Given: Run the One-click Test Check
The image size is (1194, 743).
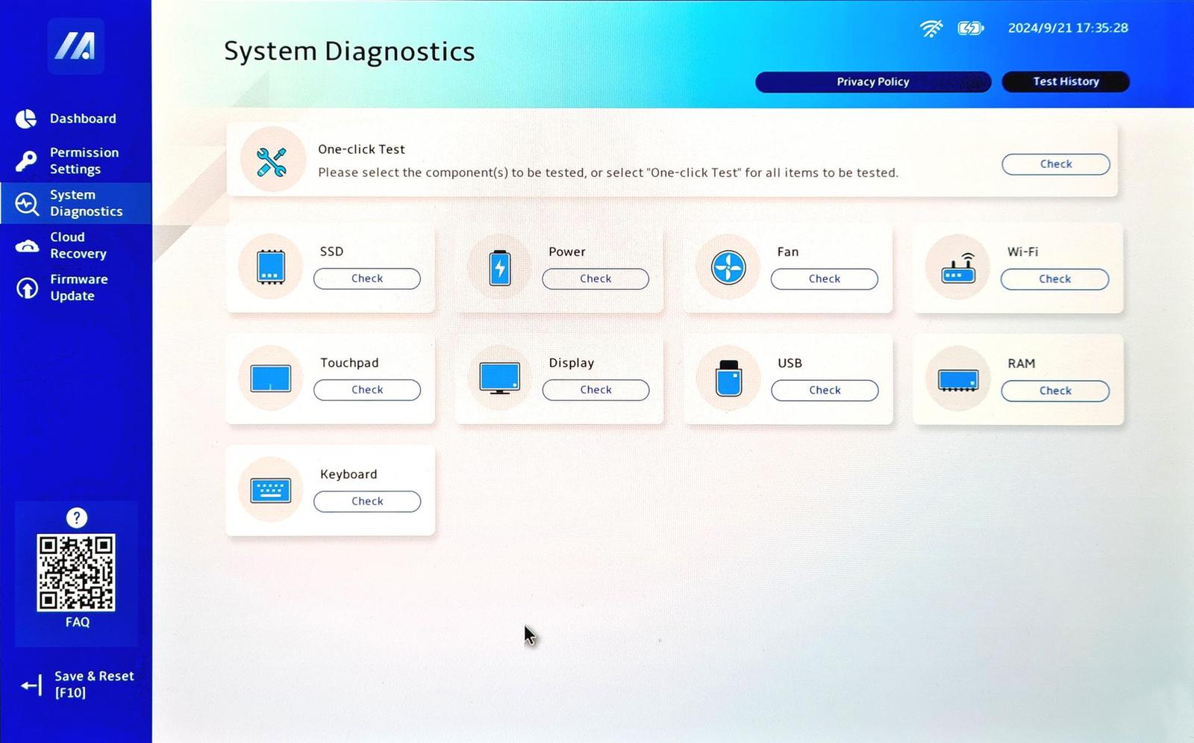Looking at the screenshot, I should coord(1055,164).
